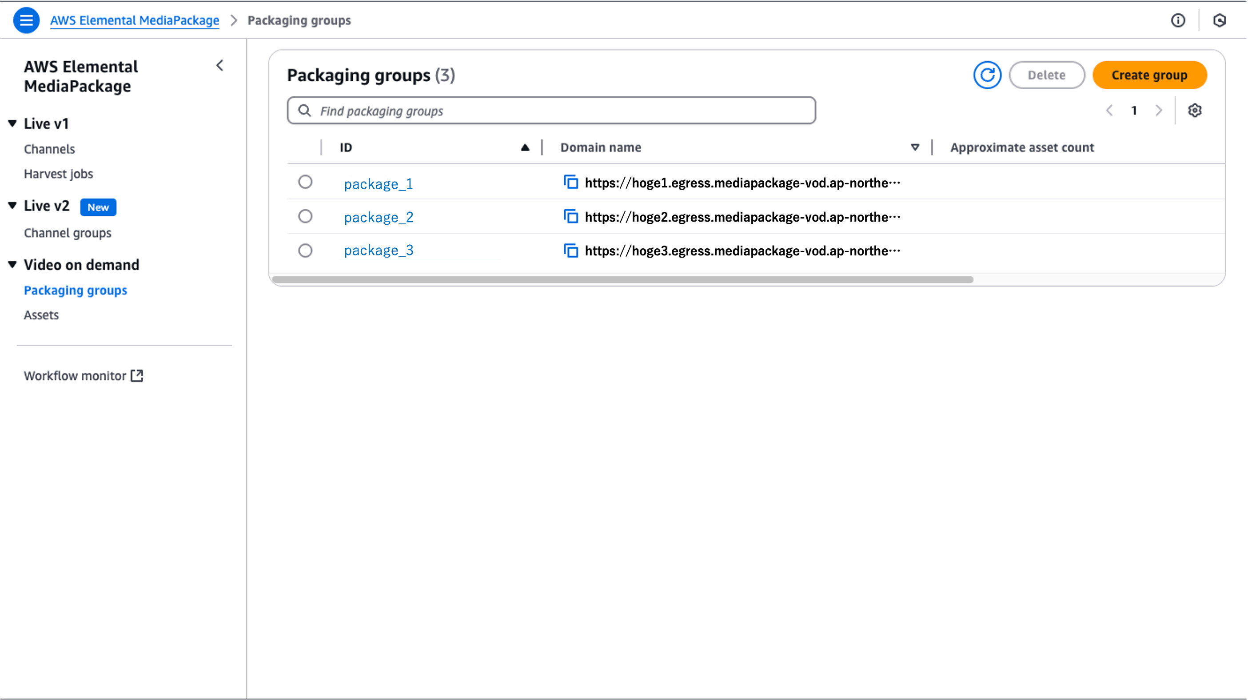The width and height of the screenshot is (1248, 700).
Task: Click the Delete button
Action: coord(1047,75)
